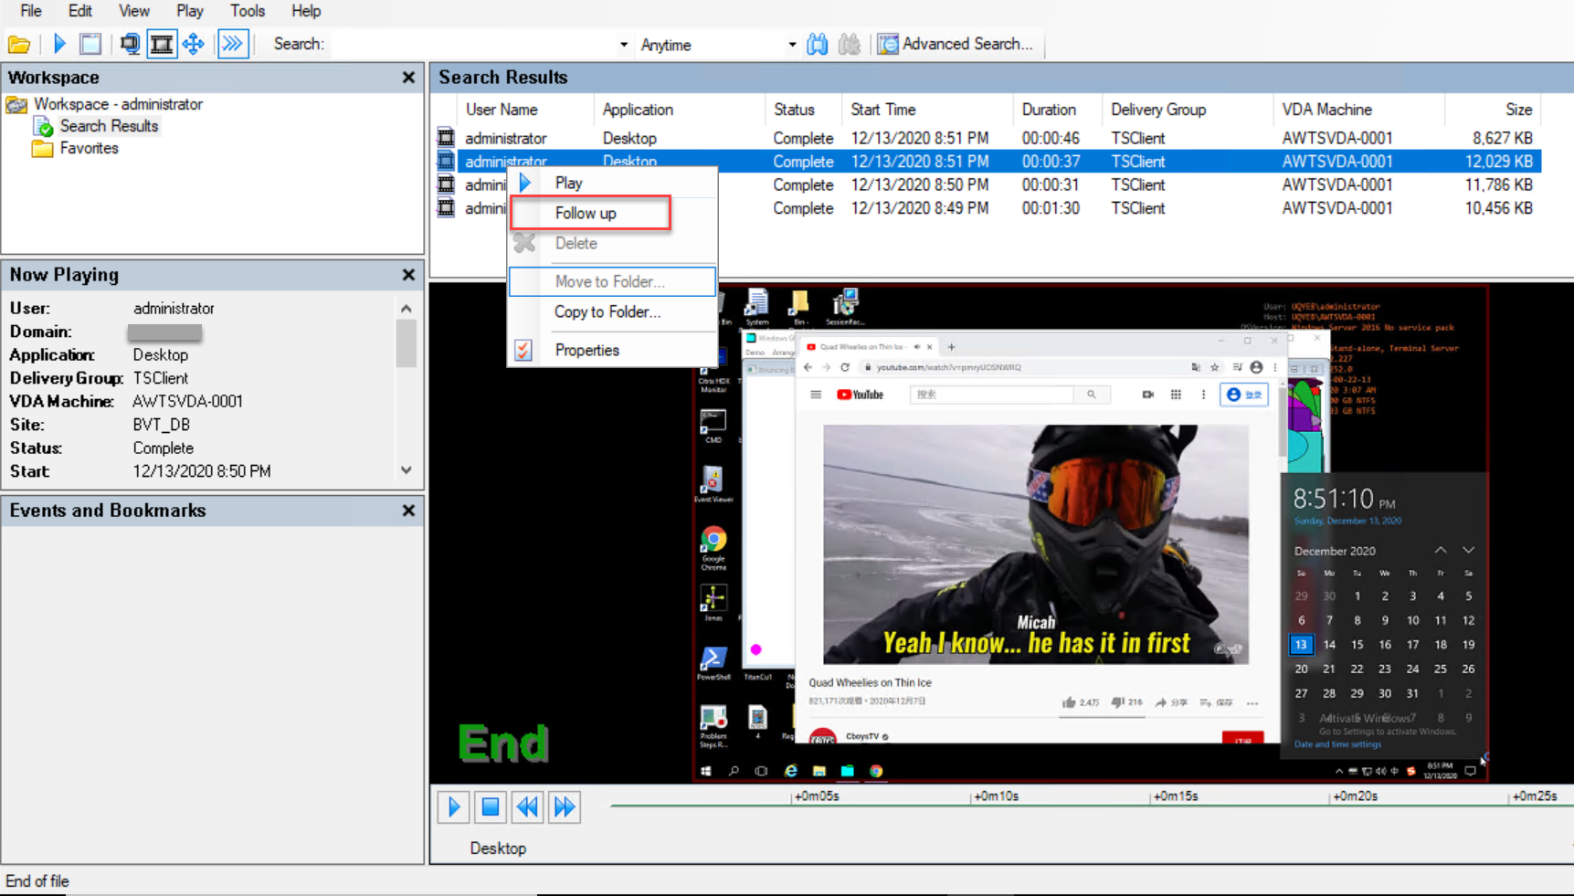Click the scale-to-fit film frame icon
1574x896 pixels.
pos(162,44)
